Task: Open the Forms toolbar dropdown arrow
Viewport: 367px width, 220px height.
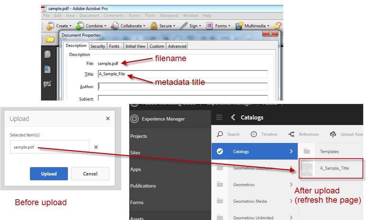Action: click(229, 26)
